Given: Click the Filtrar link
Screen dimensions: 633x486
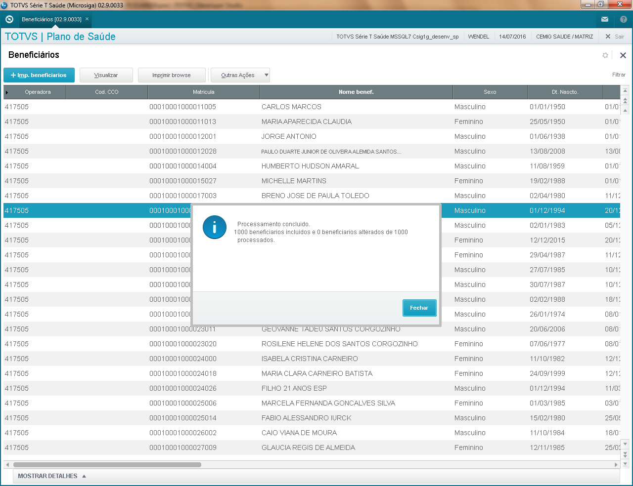Looking at the screenshot, I should tap(619, 75).
